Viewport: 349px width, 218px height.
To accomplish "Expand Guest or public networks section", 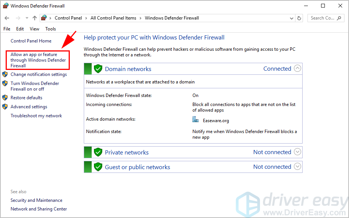I will coord(297,167).
